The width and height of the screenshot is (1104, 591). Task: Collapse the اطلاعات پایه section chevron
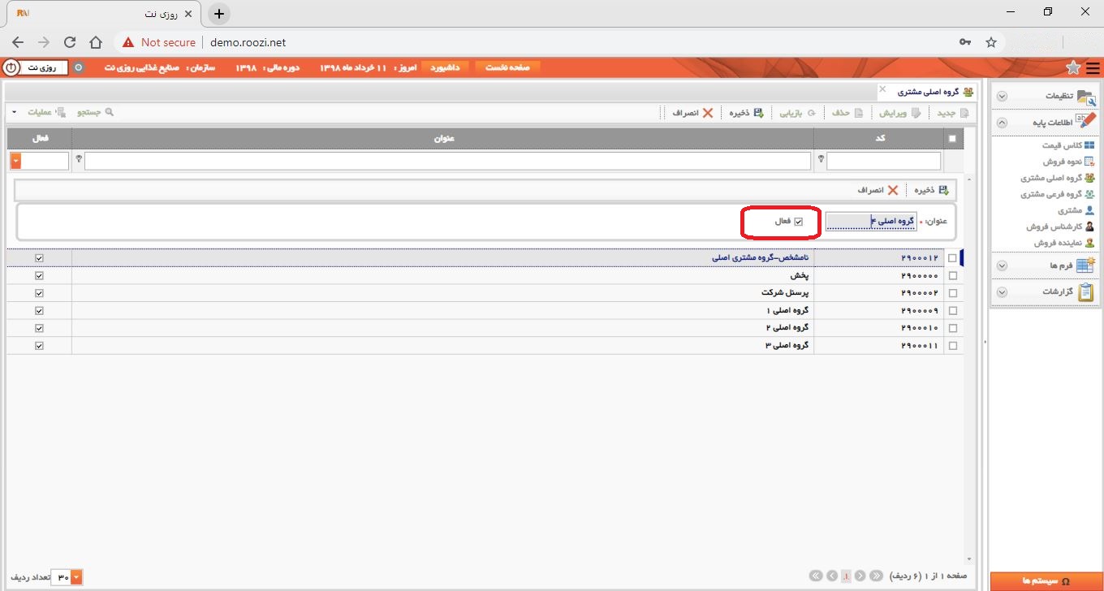(1002, 123)
